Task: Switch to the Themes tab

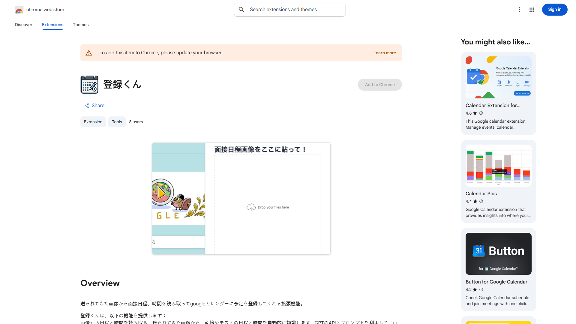Action: [80, 25]
